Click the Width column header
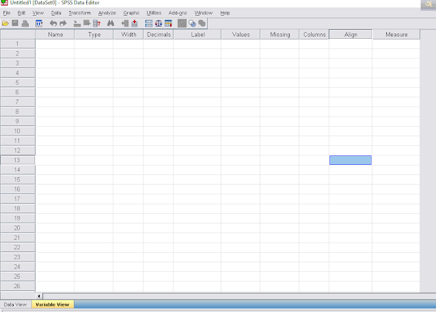Screen dimensions: 436x312 [x=128, y=35]
